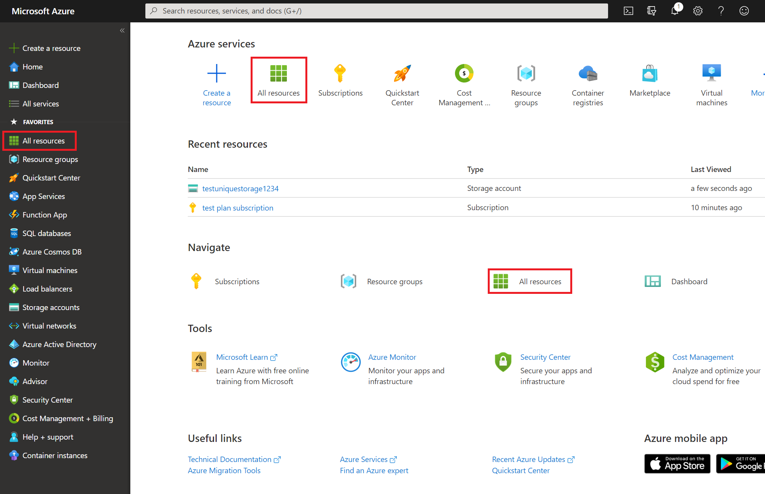Viewport: 765px width, 494px height.
Task: Click testuniquestorage1234 storage account link
Action: [241, 189]
